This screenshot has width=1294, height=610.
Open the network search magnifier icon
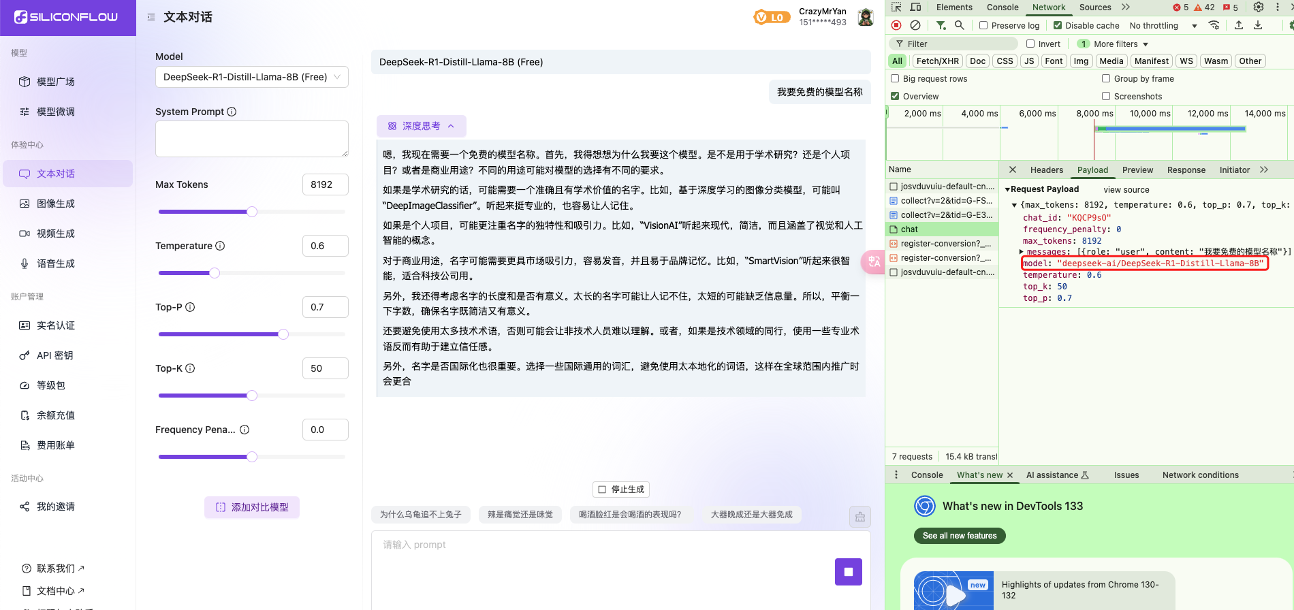959,25
